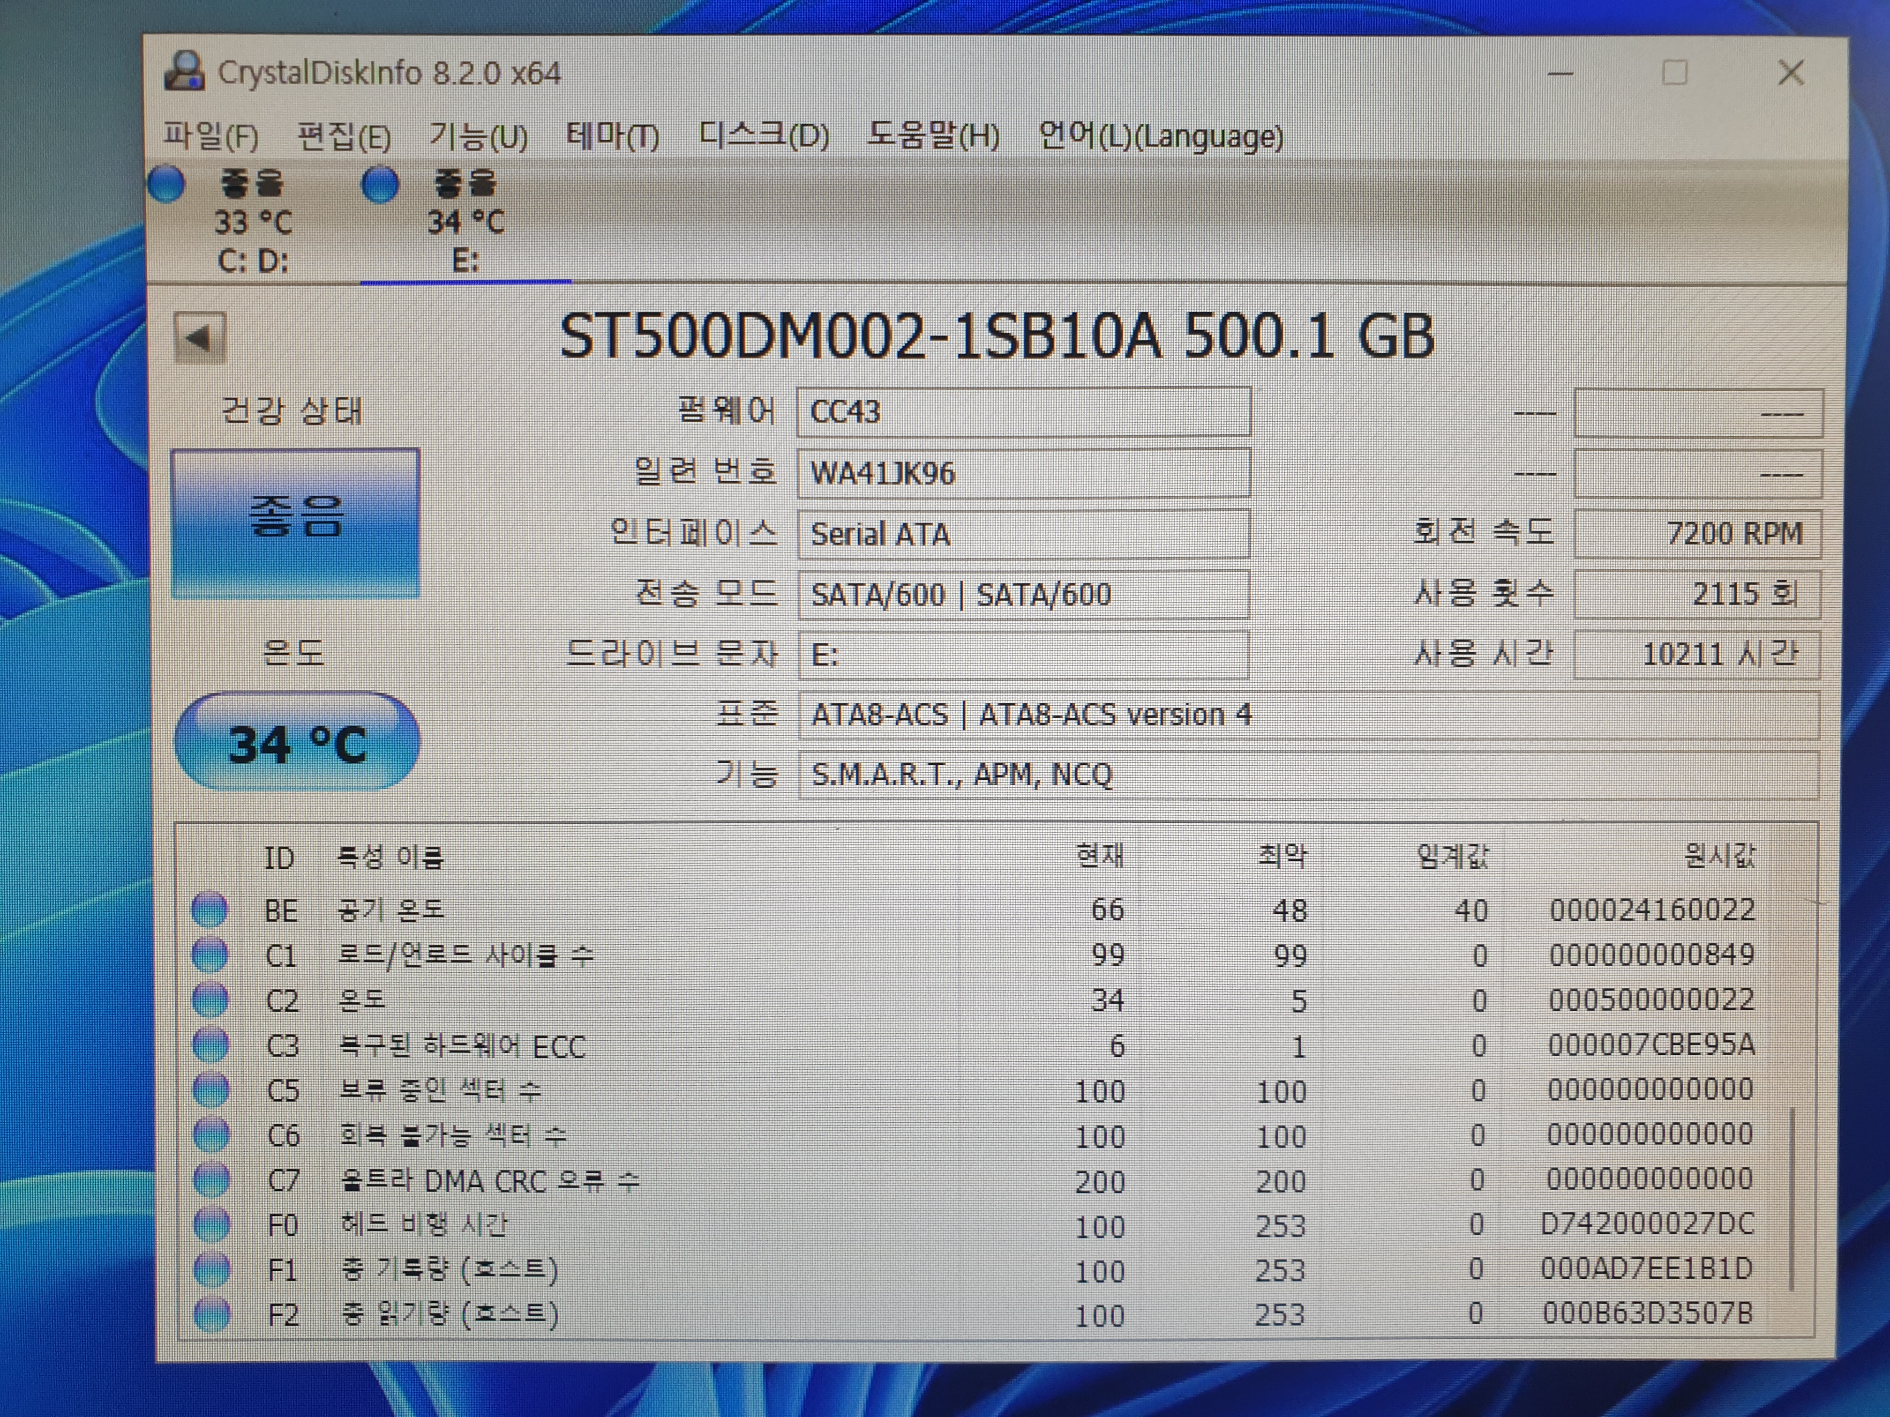Select raw value 000000000849
1890x1417 pixels.
click(1651, 954)
